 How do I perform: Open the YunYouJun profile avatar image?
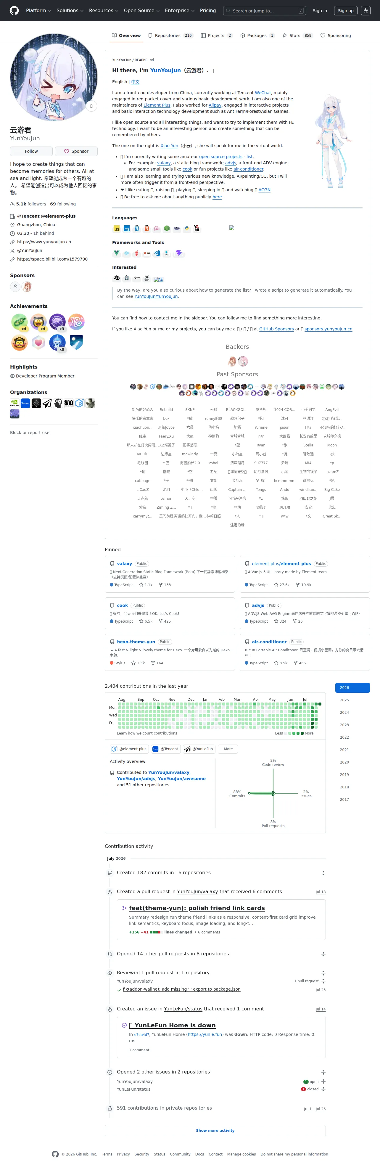54,77
